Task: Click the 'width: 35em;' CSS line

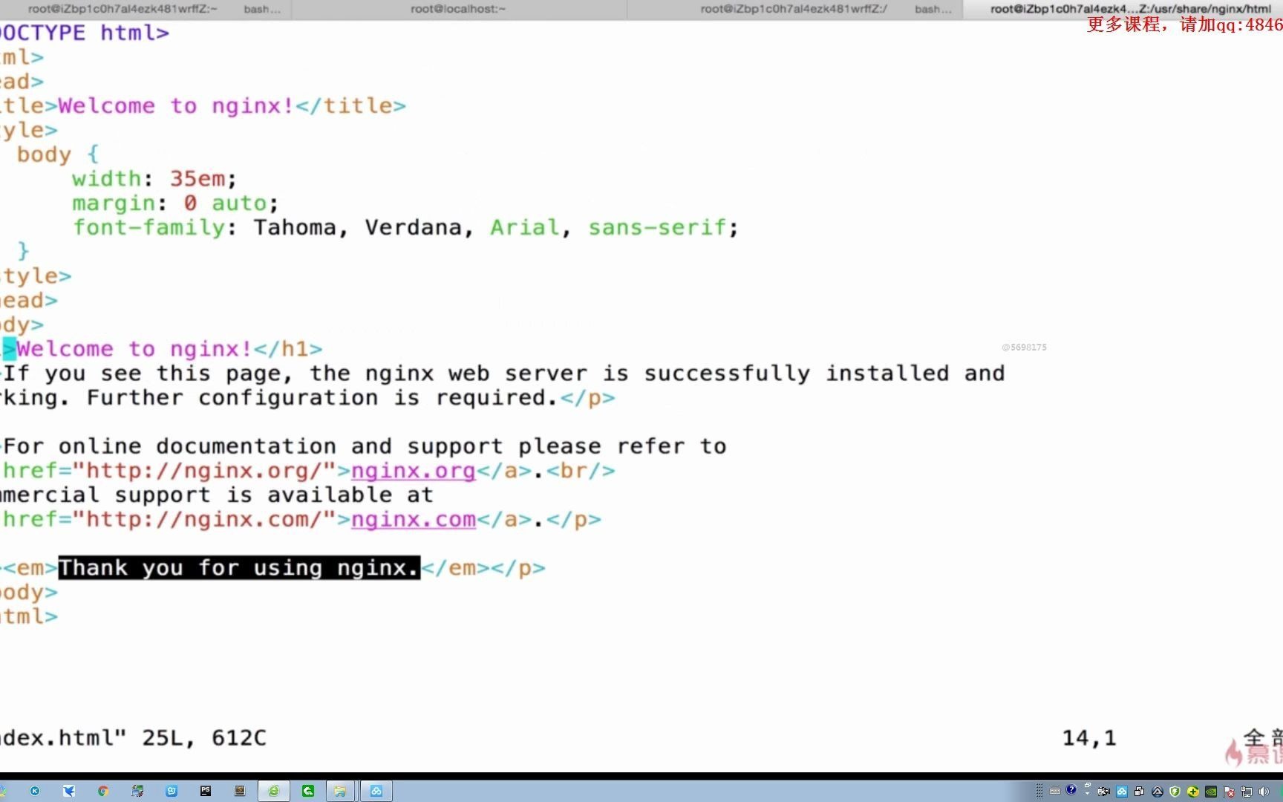Action: pos(154,179)
